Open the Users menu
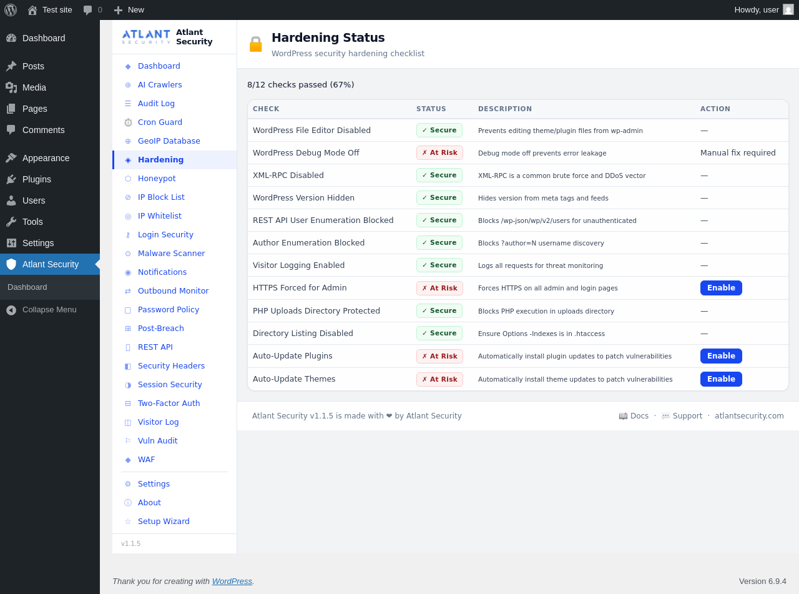The height and width of the screenshot is (594, 799). point(50,200)
